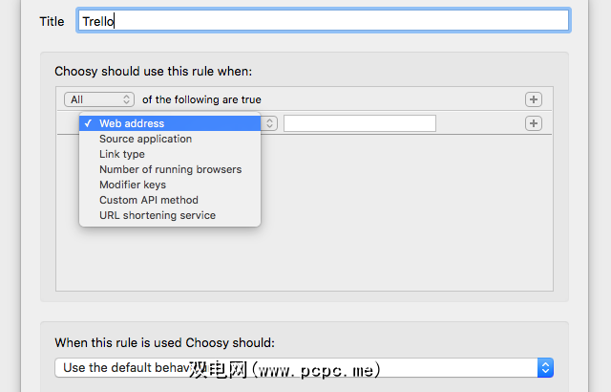This screenshot has height=392, width=611.
Task: Select Web address from the popup menu
Action: click(x=132, y=123)
